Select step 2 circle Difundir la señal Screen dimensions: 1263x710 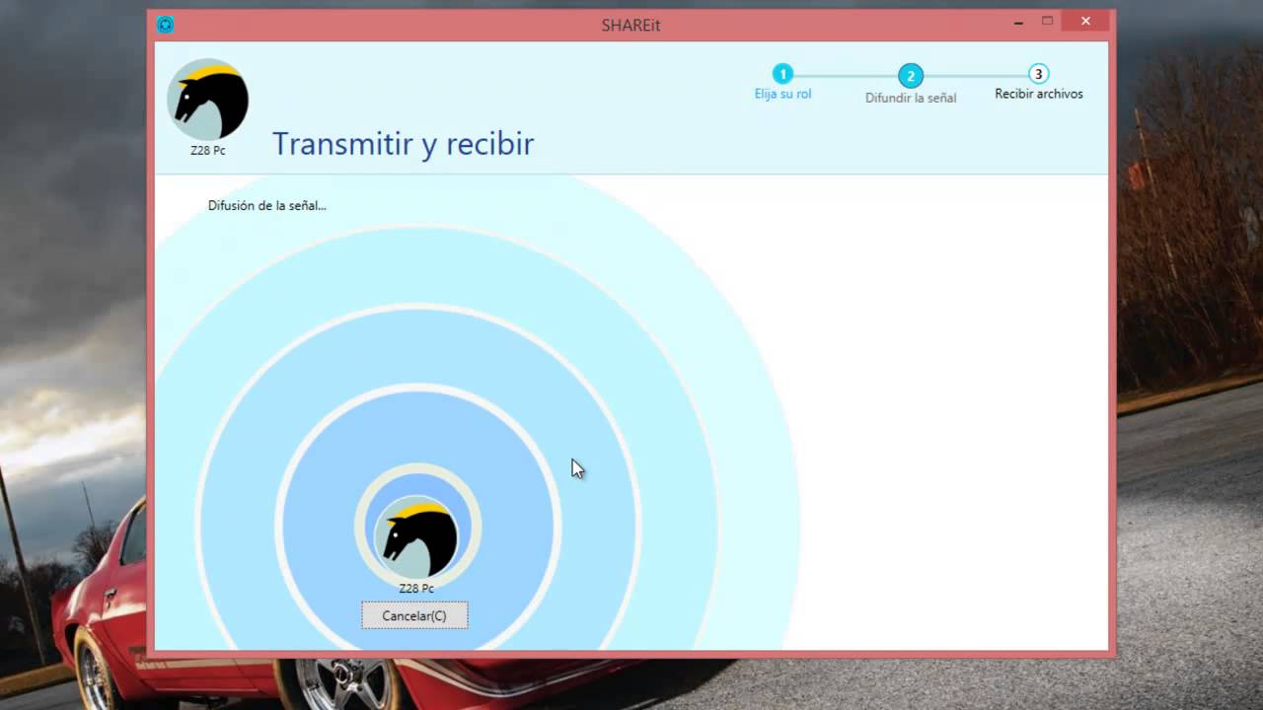pos(910,76)
